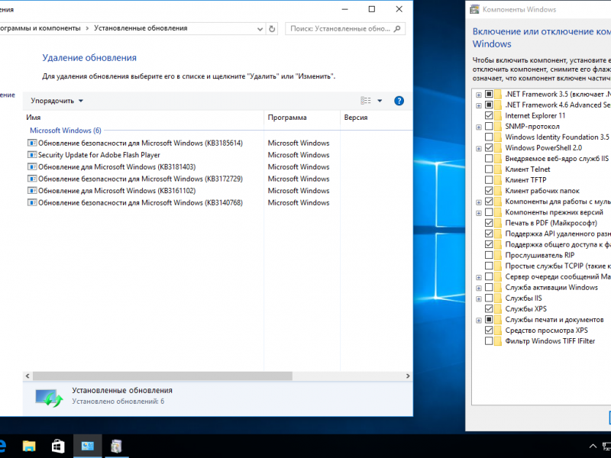611x458 pixels.
Task: Open the help question mark icon
Action: click(399, 101)
